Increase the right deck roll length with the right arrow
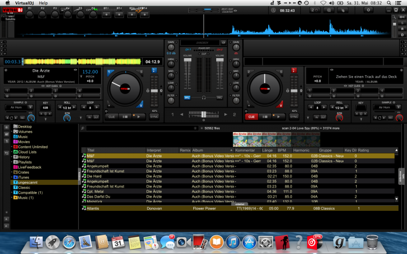This screenshot has height=254, width=407. [x=346, y=107]
